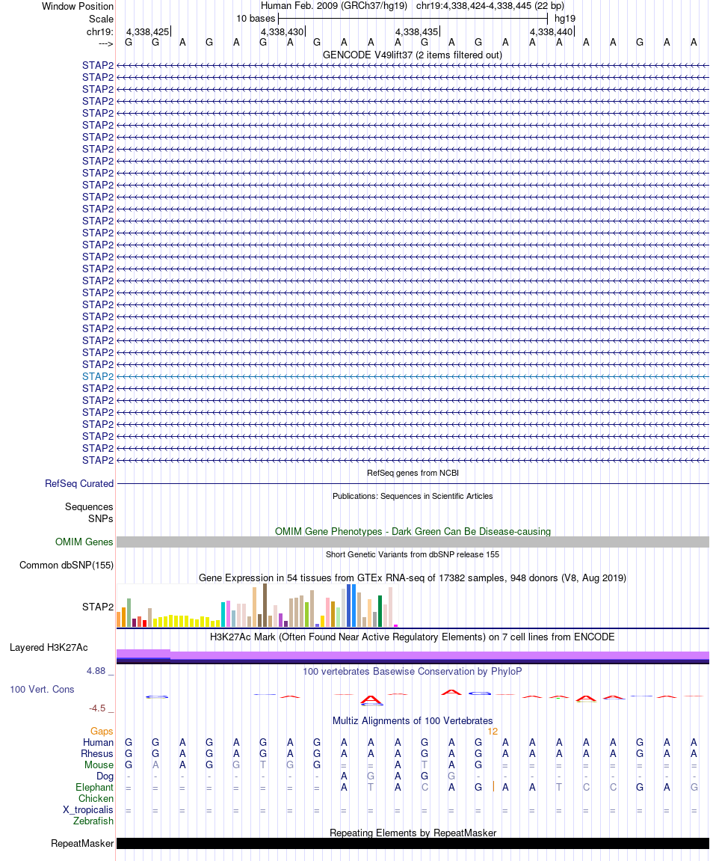Click the 4.88 PhyloP upper scale value
This screenshot has height=861, width=710.
(x=96, y=671)
